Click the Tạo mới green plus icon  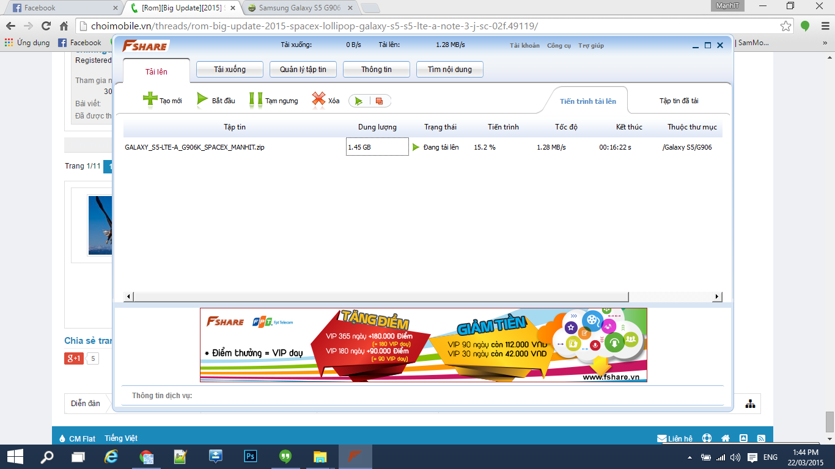coord(150,100)
